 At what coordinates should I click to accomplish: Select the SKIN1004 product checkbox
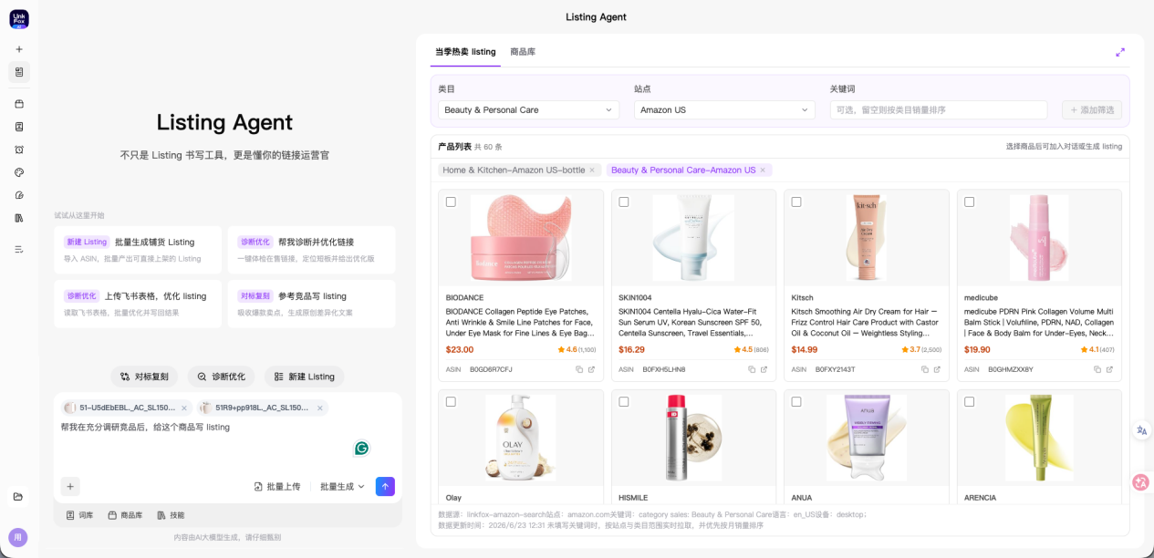[x=624, y=201]
